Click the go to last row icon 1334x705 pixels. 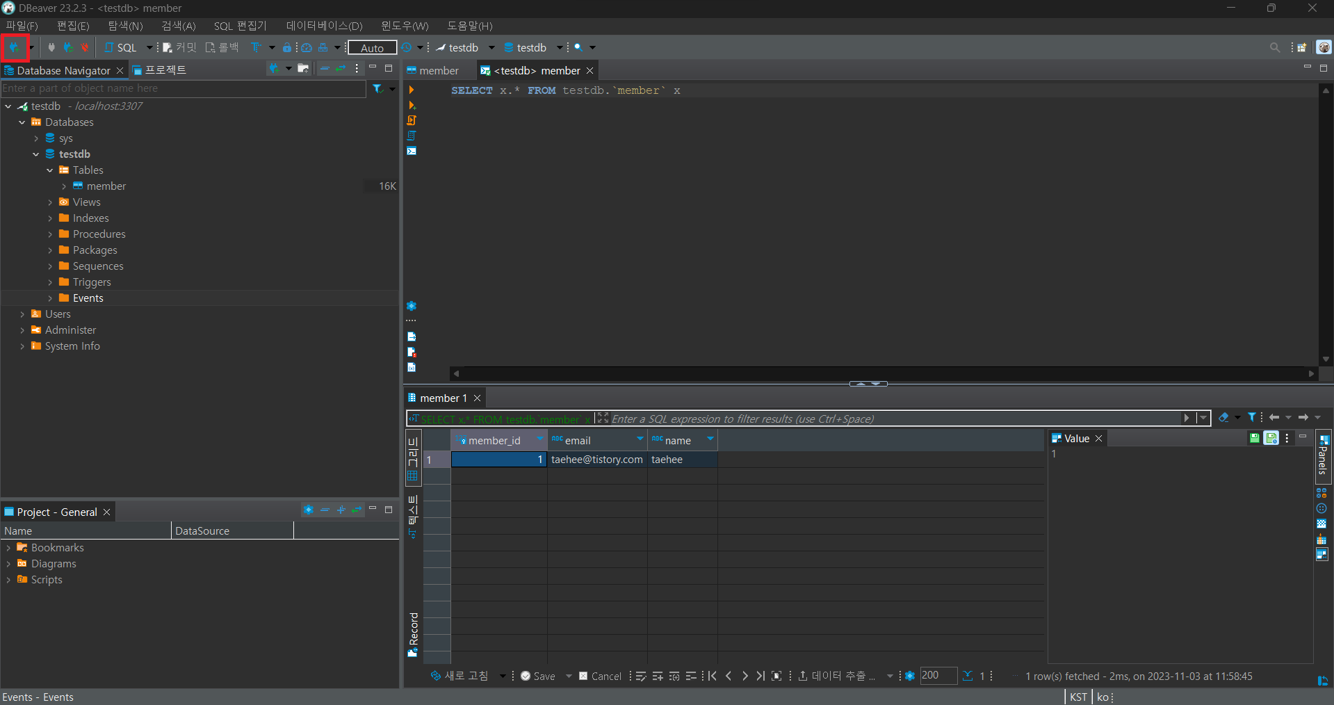click(760, 676)
